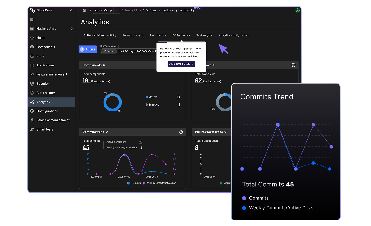
Task: Click Analytics breadcrumb link
Action: [x=133, y=10]
